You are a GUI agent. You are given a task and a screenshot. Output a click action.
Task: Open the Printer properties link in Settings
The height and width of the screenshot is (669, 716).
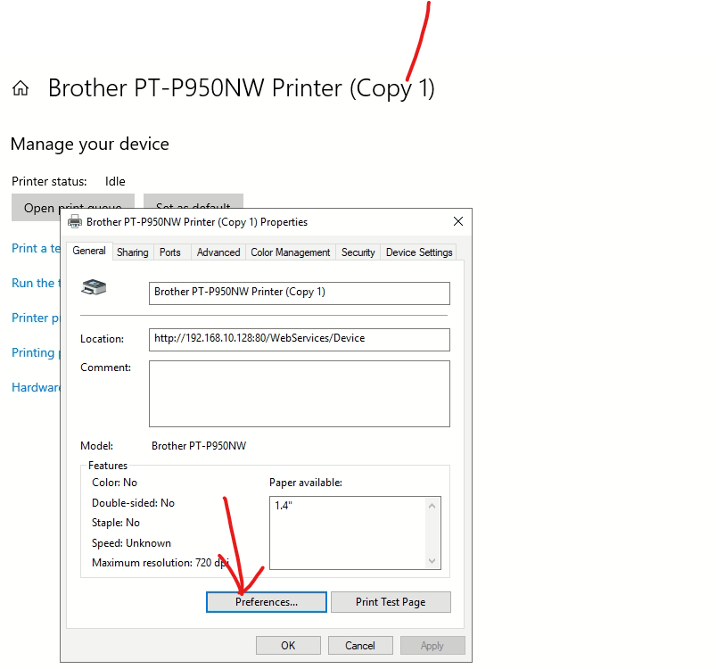36,318
